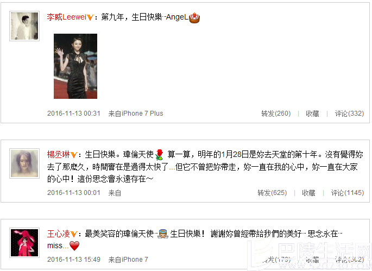Open comments 评论(1145)
The width and height of the screenshot is (372, 271).
[x=348, y=193]
